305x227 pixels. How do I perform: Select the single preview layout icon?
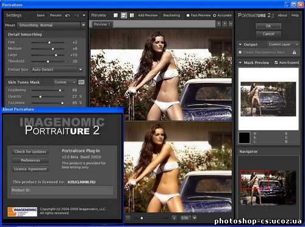pyautogui.click(x=116, y=15)
